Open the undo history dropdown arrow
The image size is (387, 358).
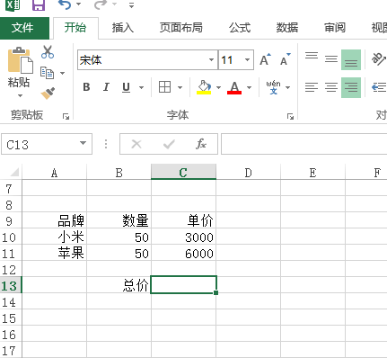click(x=79, y=4)
